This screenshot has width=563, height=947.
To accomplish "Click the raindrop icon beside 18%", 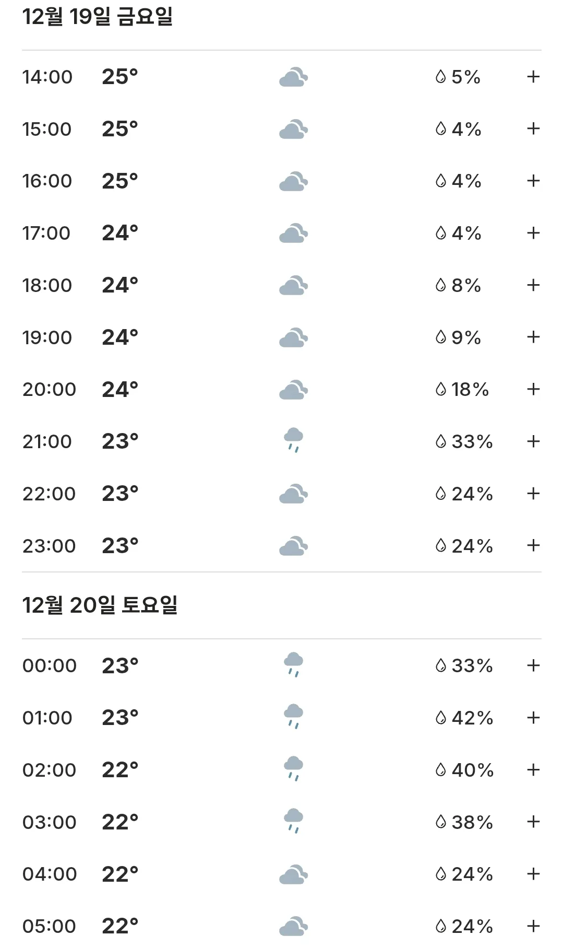I will [x=441, y=390].
